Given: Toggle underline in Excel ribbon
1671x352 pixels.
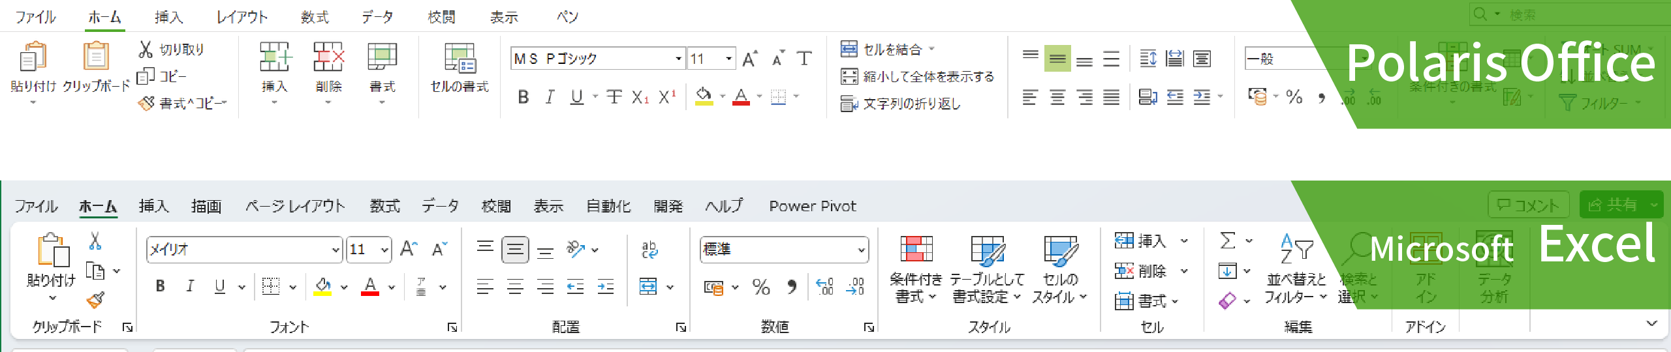Looking at the screenshot, I should coord(220,286).
